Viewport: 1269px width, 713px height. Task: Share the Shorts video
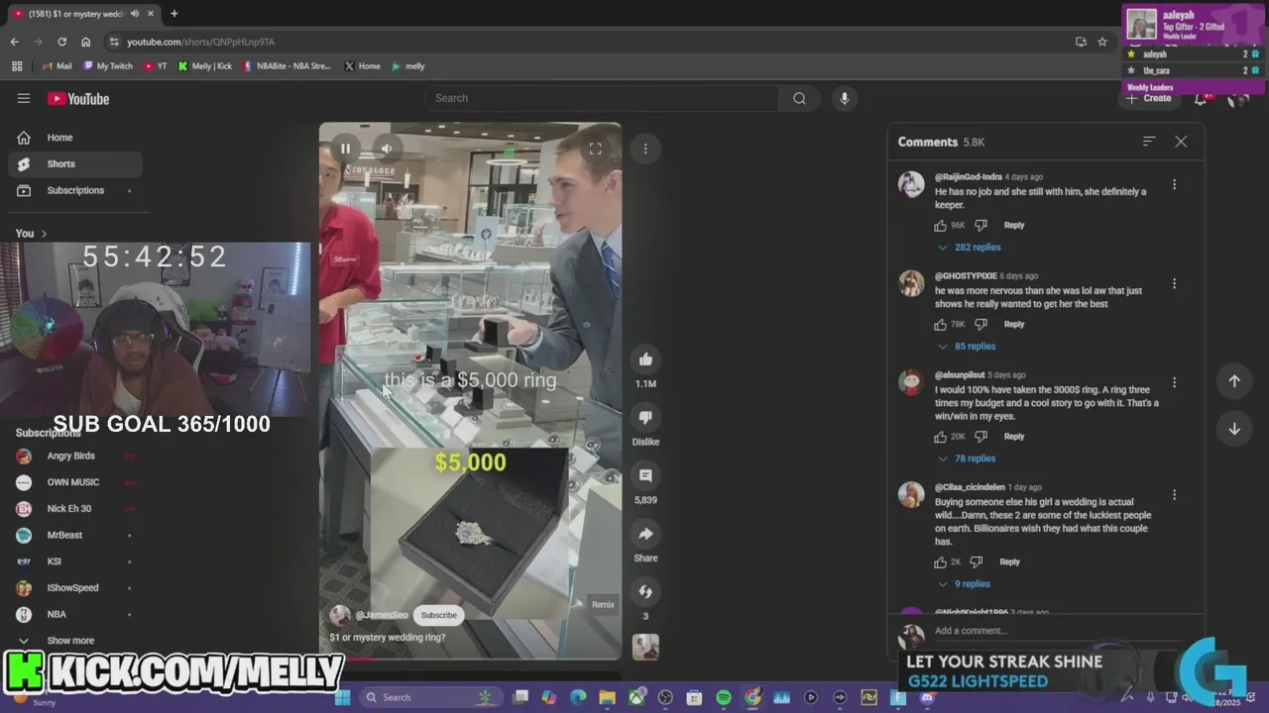tap(645, 535)
